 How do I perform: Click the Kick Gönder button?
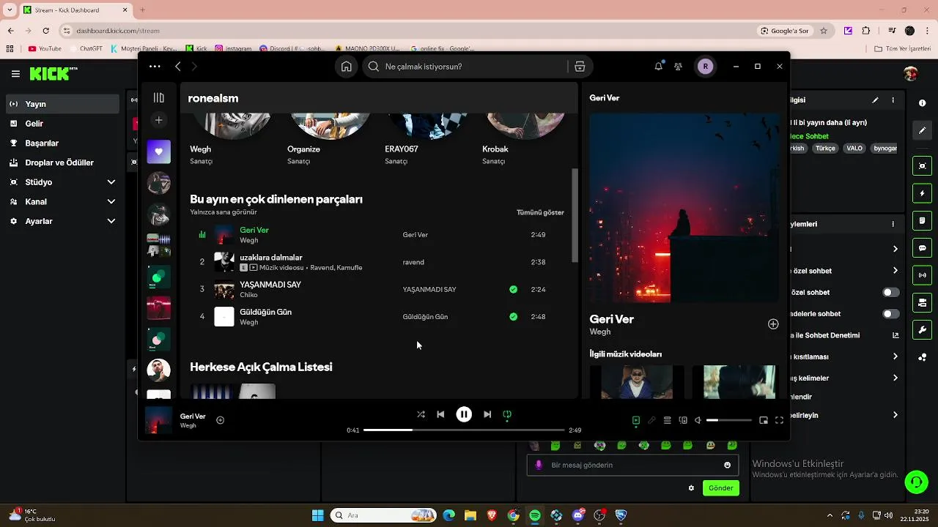[720, 488]
